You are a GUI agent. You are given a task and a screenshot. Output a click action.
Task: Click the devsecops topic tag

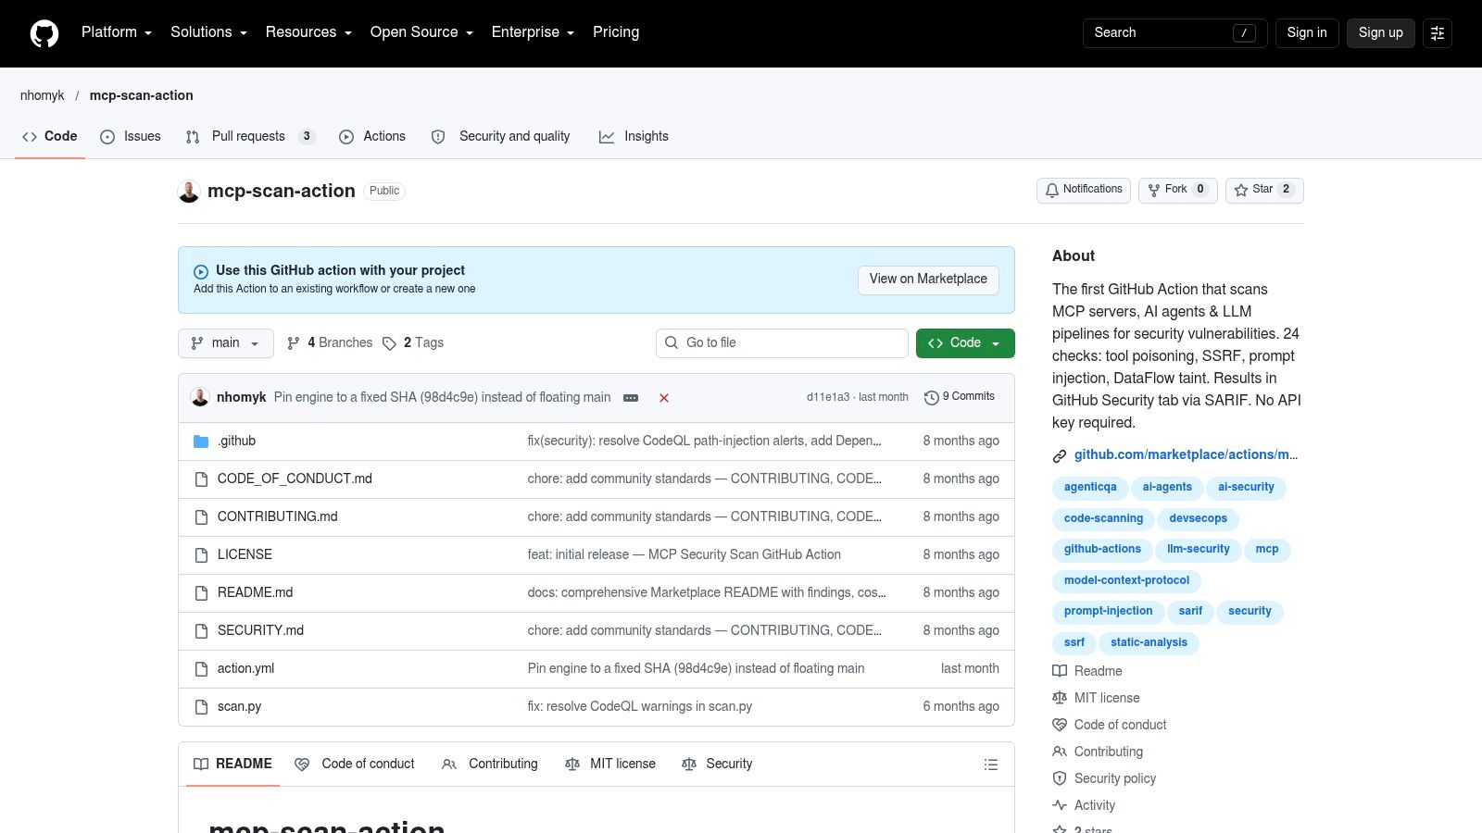[1198, 519]
